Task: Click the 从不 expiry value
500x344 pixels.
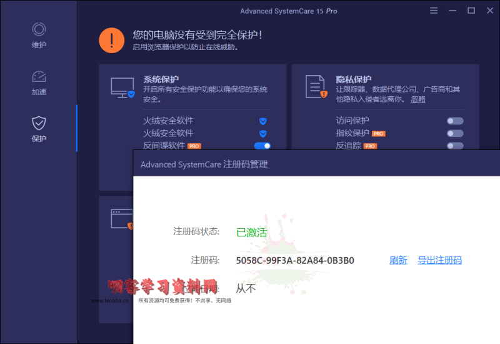Action: point(246,288)
